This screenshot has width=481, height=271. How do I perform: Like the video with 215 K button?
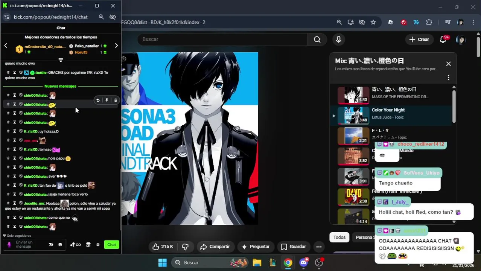tap(163, 247)
